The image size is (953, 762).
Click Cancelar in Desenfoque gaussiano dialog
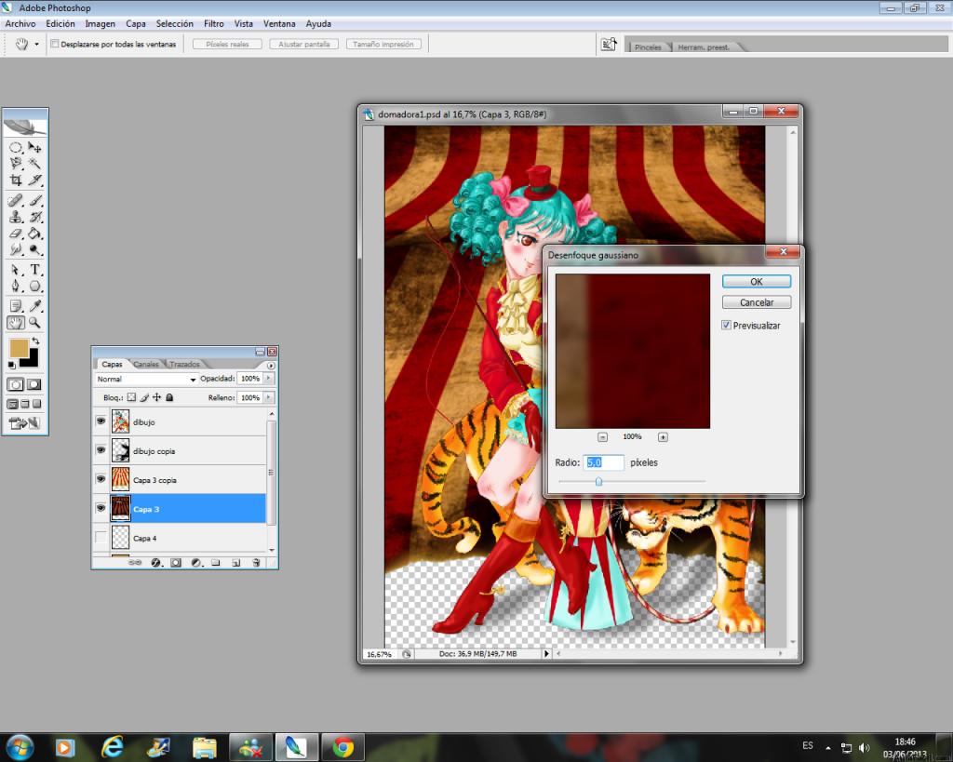click(757, 302)
